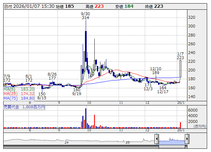This screenshot has height=152, width=211.
Task: Select the 8/15 150 low marker
Action: point(41,95)
